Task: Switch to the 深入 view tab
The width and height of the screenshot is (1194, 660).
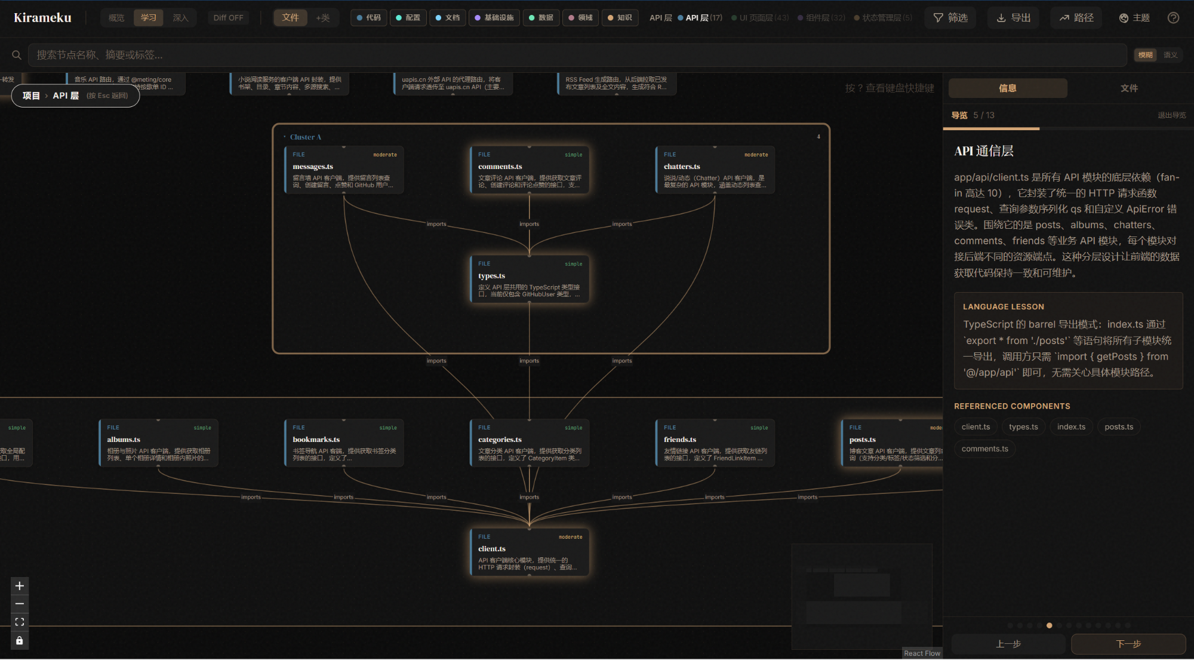Action: tap(180, 18)
